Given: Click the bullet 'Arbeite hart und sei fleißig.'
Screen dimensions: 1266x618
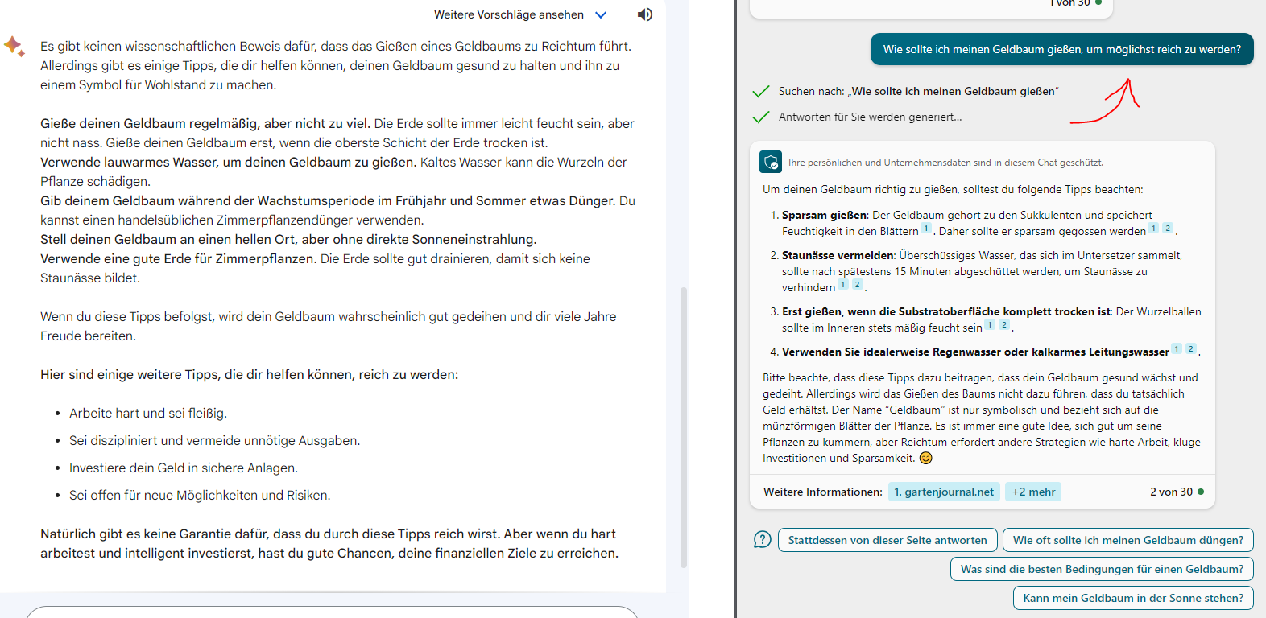Looking at the screenshot, I should [148, 413].
